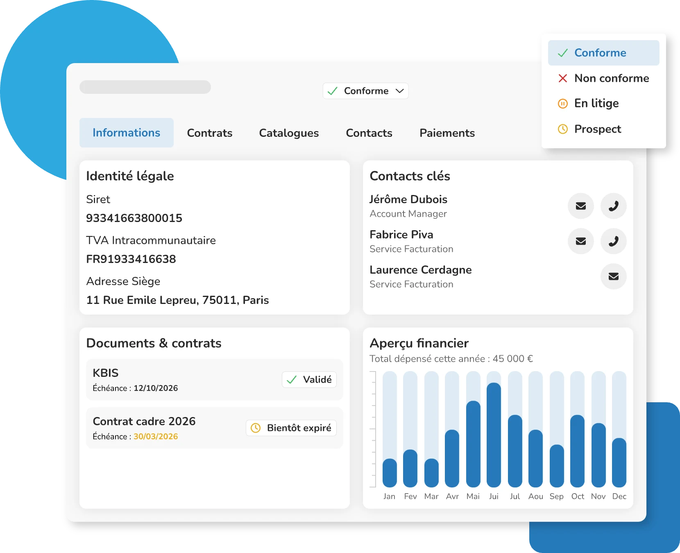Screen dimensions: 680x553
Task: Click the expiry date 30/03/2026
Action: pos(156,437)
